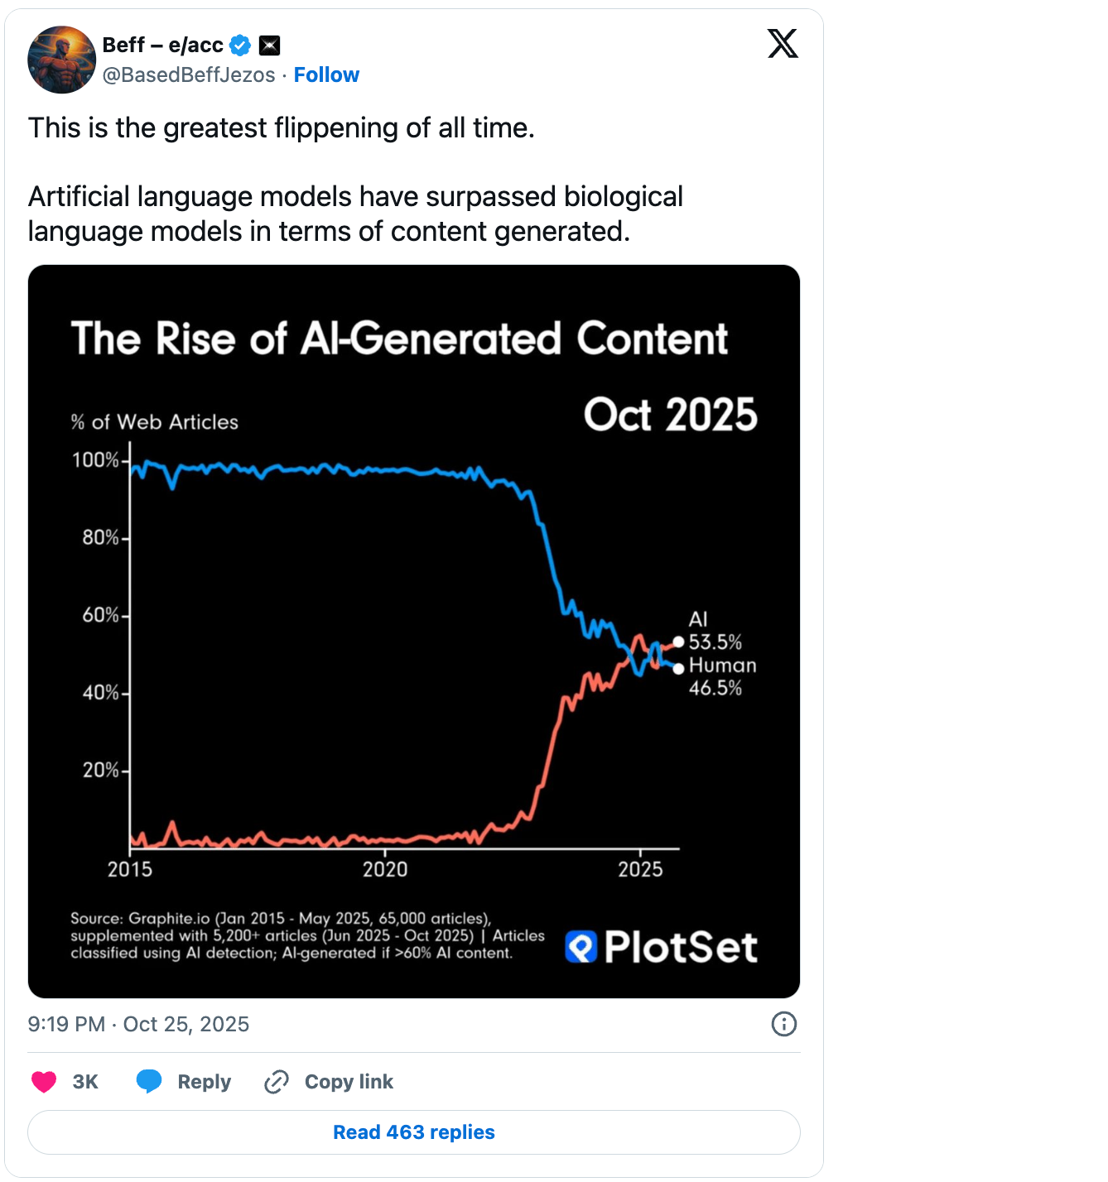Click the chart title about AI-Generated Content
The height and width of the screenshot is (1182, 1108).
tap(399, 339)
